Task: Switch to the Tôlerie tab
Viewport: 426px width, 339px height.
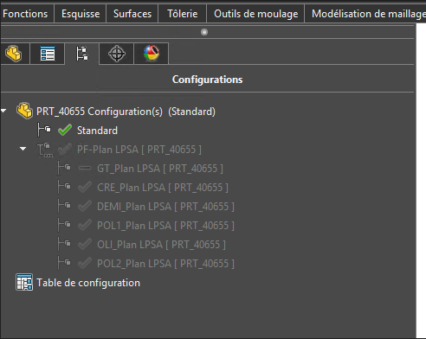Action: [183, 14]
